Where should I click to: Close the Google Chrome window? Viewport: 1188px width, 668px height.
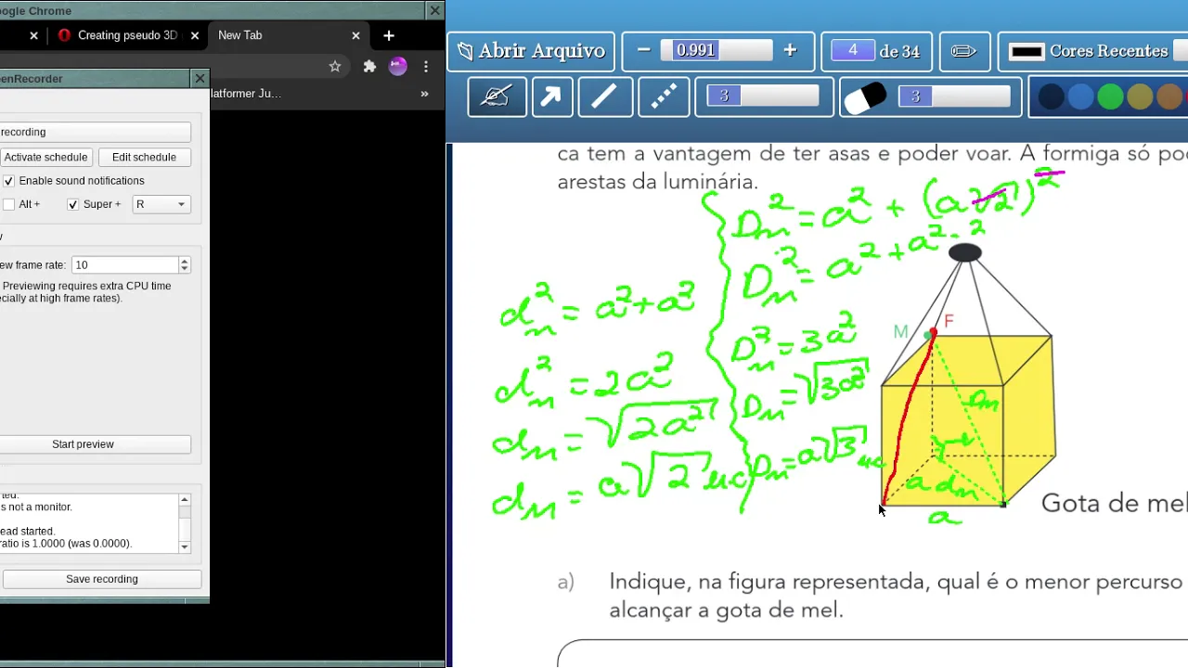pos(434,11)
